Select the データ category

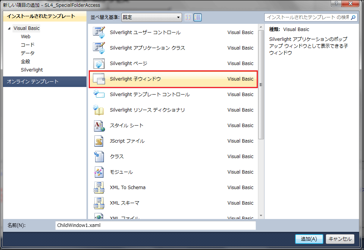point(28,53)
